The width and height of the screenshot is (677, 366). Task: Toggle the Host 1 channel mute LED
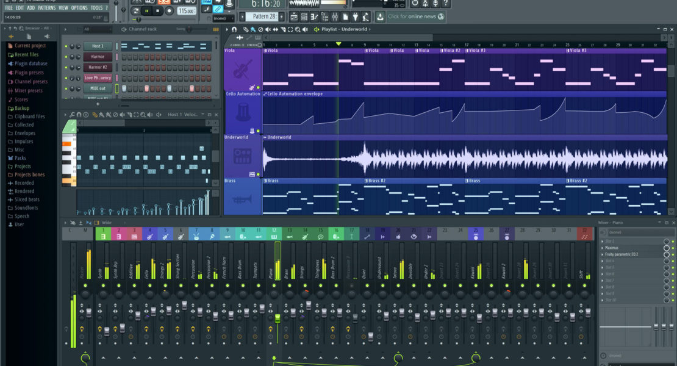point(66,46)
